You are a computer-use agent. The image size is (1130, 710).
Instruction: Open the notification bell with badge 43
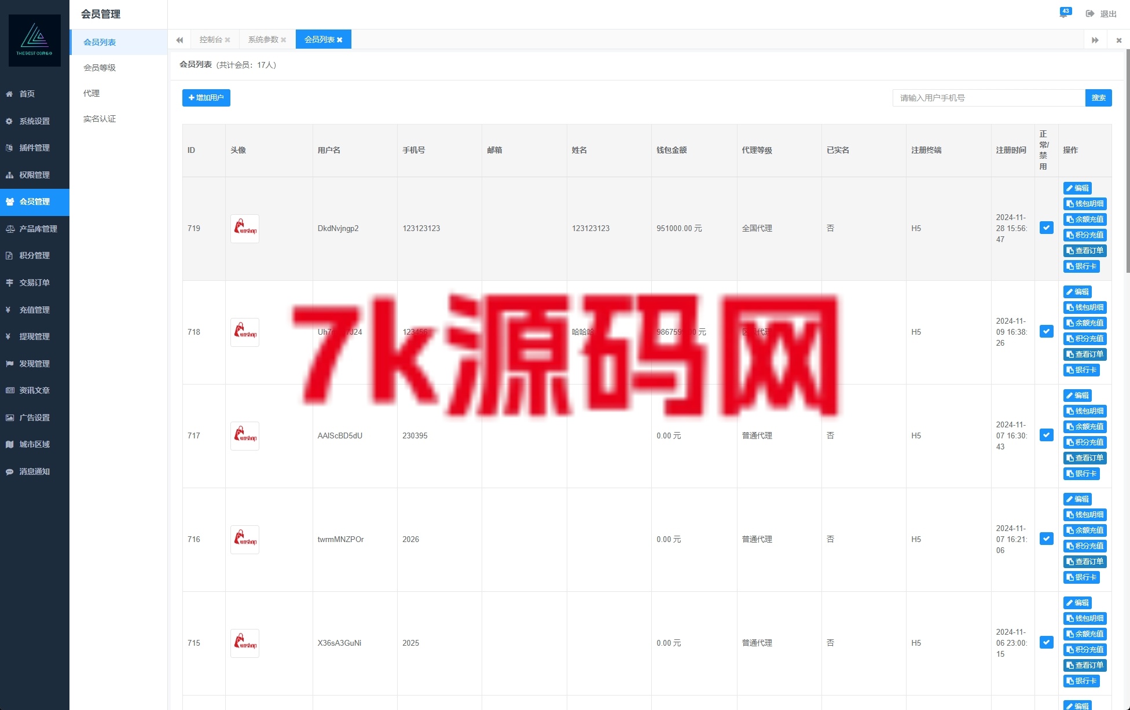point(1064,13)
